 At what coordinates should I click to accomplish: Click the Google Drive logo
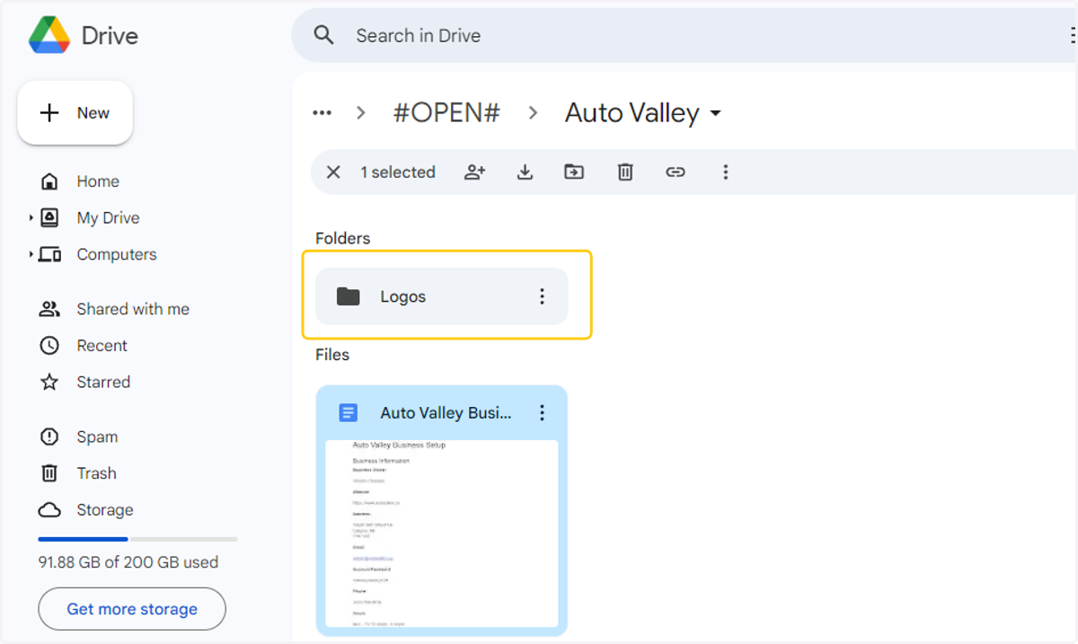(49, 36)
